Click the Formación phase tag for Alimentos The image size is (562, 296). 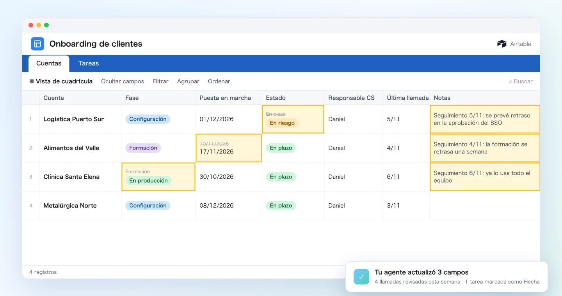[x=143, y=148]
